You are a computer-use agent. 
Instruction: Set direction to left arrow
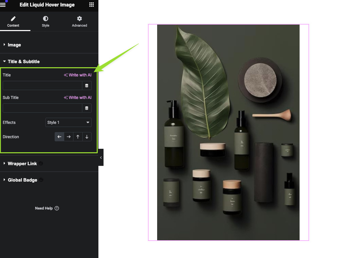59,137
